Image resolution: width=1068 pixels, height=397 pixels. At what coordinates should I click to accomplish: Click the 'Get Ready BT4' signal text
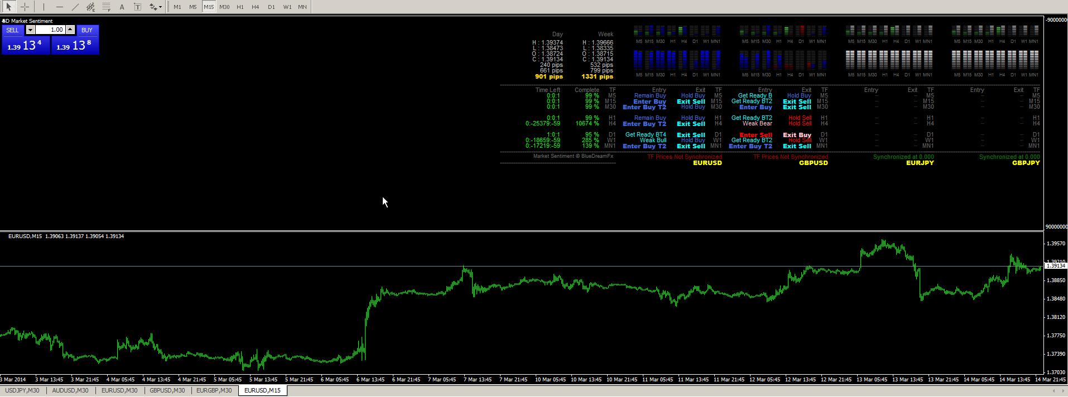click(x=646, y=134)
